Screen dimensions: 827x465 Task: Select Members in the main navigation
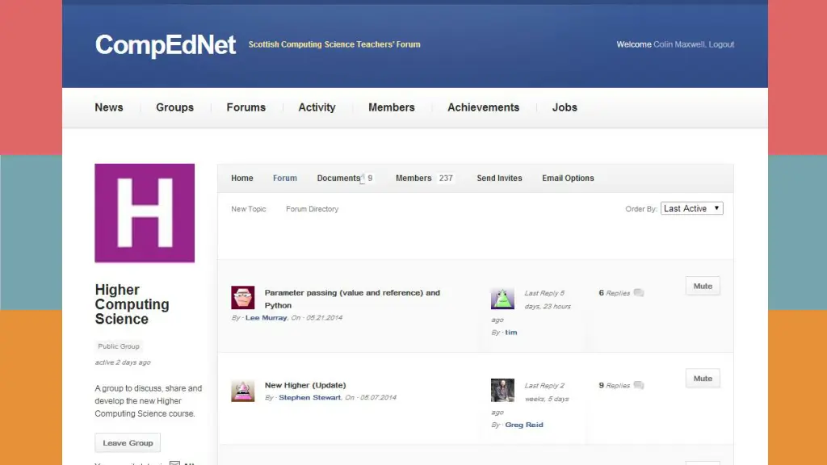392,107
